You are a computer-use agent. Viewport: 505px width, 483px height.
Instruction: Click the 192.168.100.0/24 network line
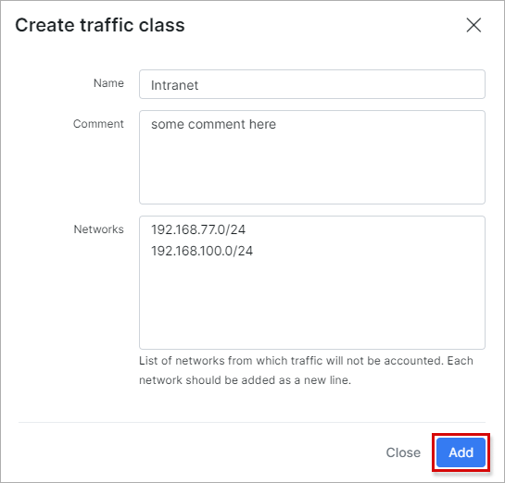coord(202,251)
